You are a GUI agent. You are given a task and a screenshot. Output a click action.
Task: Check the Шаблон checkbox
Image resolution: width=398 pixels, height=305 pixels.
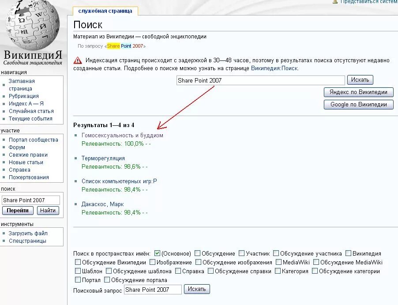(78, 271)
